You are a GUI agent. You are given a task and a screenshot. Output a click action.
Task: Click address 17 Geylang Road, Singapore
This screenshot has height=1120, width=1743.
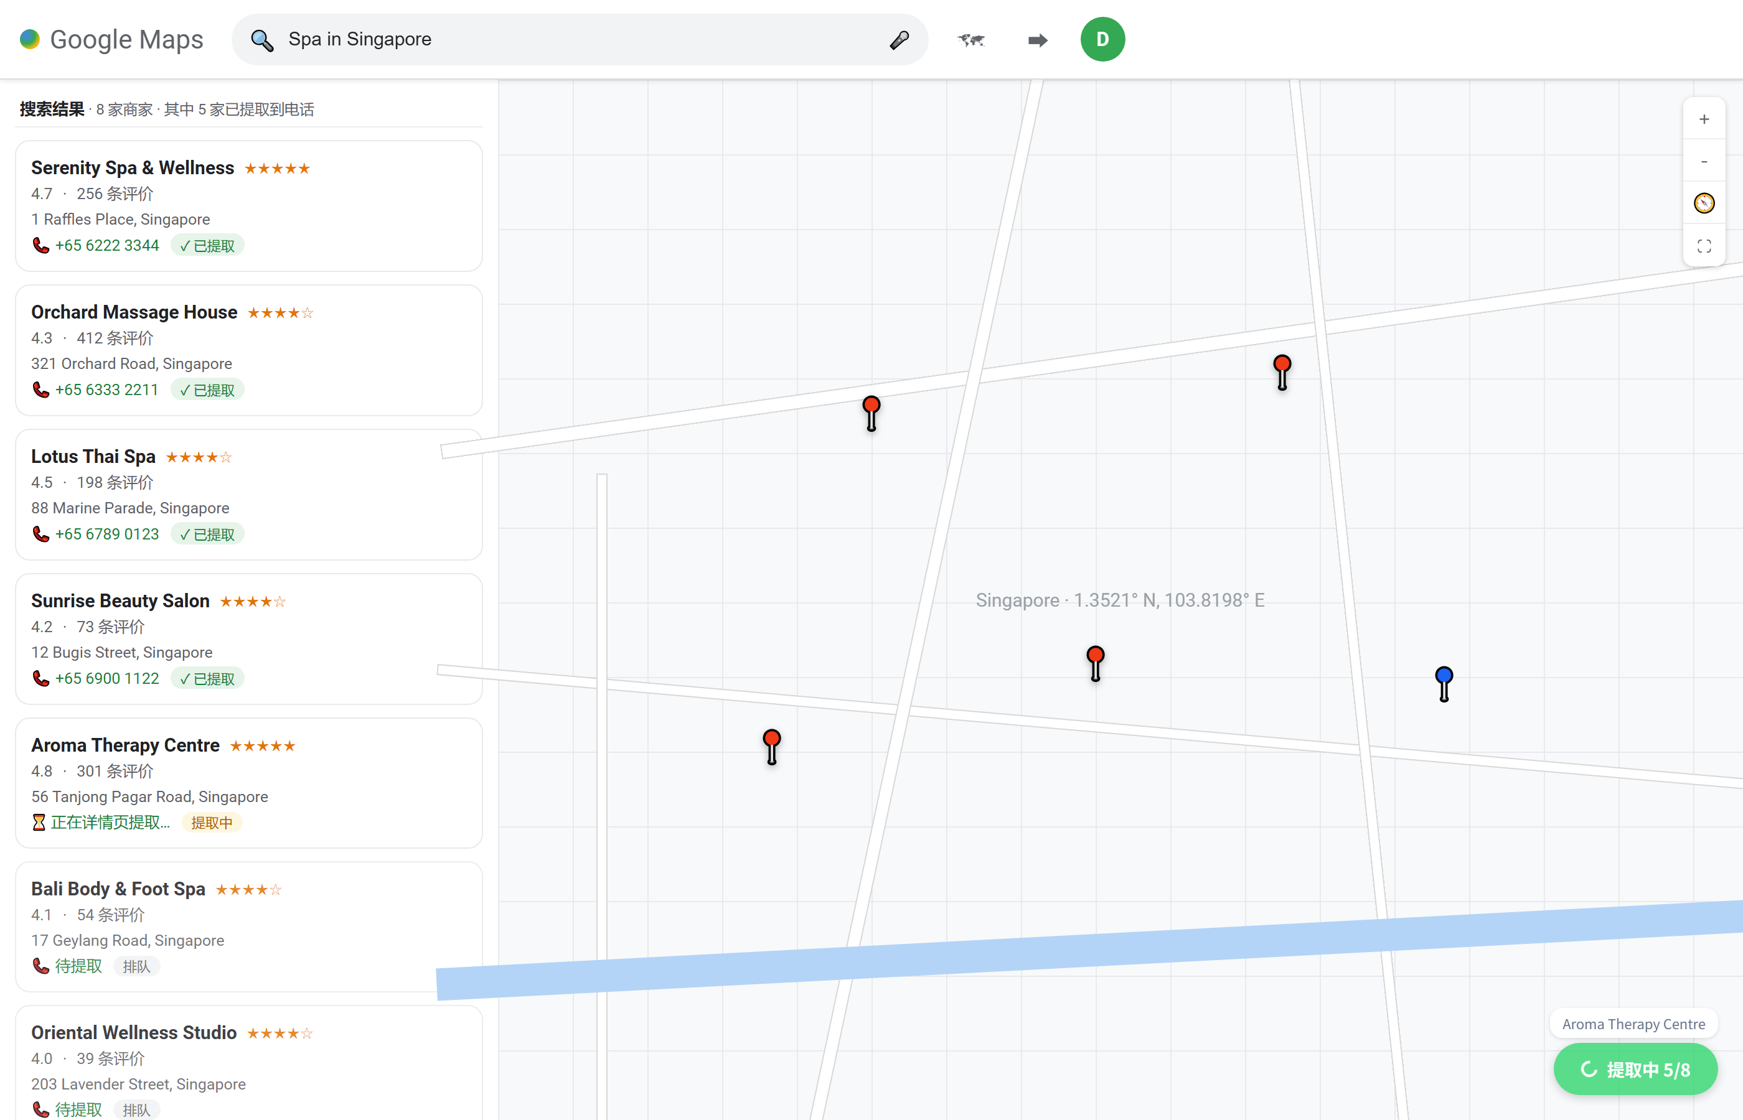[x=128, y=940]
